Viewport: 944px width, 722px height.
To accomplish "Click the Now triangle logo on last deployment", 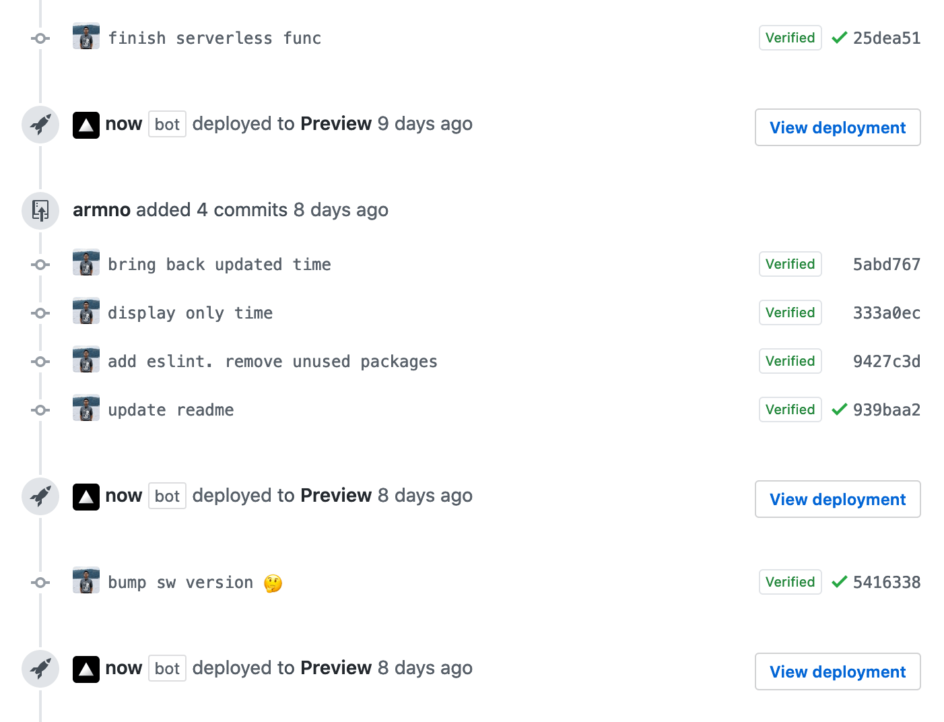I will pos(86,669).
